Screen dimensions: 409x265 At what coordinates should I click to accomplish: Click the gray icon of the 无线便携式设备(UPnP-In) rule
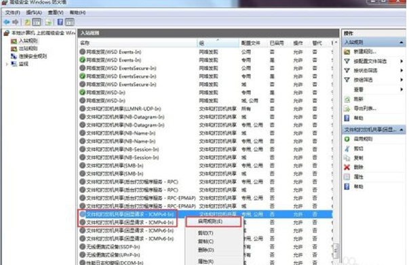pos(83,255)
